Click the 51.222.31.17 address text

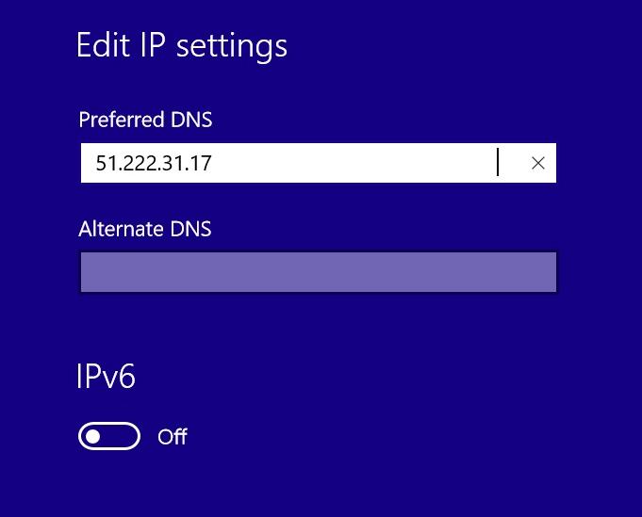pos(154,163)
